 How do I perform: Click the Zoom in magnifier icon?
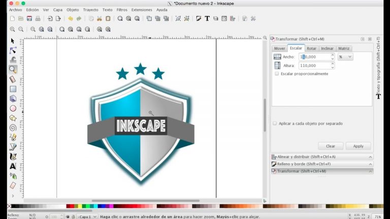(12, 29)
